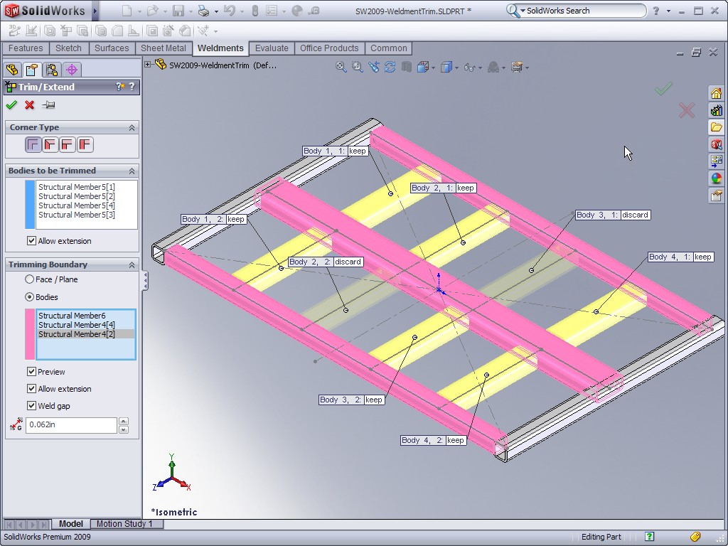Click the Body 2, 2 discard callout
This screenshot has width=728, height=546.
pos(348,262)
